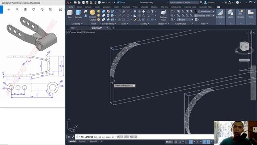
Task: Open the Solid ribbon tab
Action: (80, 7)
